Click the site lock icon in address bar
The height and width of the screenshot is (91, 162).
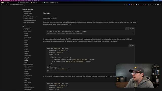(x=9, y=5)
